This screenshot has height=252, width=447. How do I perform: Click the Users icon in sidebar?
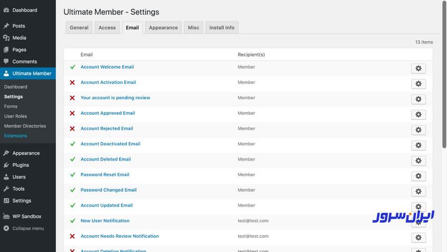pyautogui.click(x=6, y=177)
